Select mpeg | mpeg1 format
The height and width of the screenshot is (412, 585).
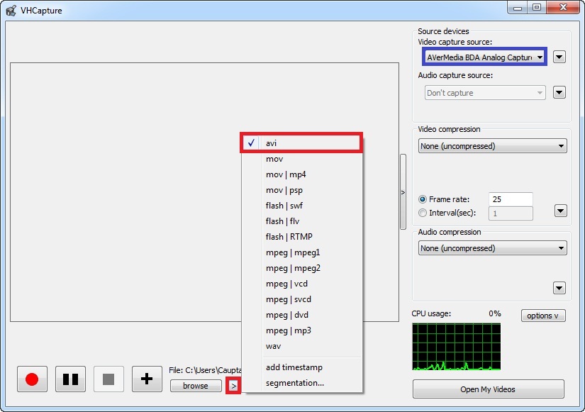pos(301,252)
